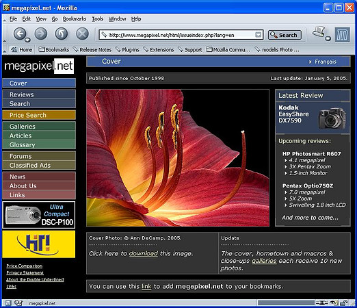
Task: Click the download cover image link
Action: pyautogui.click(x=144, y=253)
